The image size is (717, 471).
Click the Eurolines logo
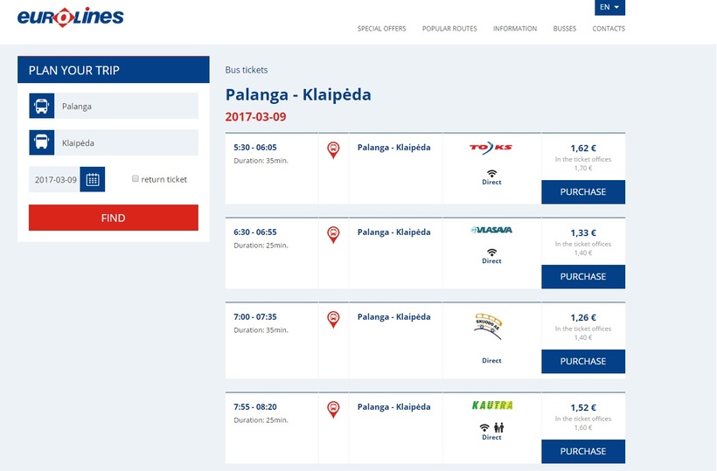tap(71, 17)
